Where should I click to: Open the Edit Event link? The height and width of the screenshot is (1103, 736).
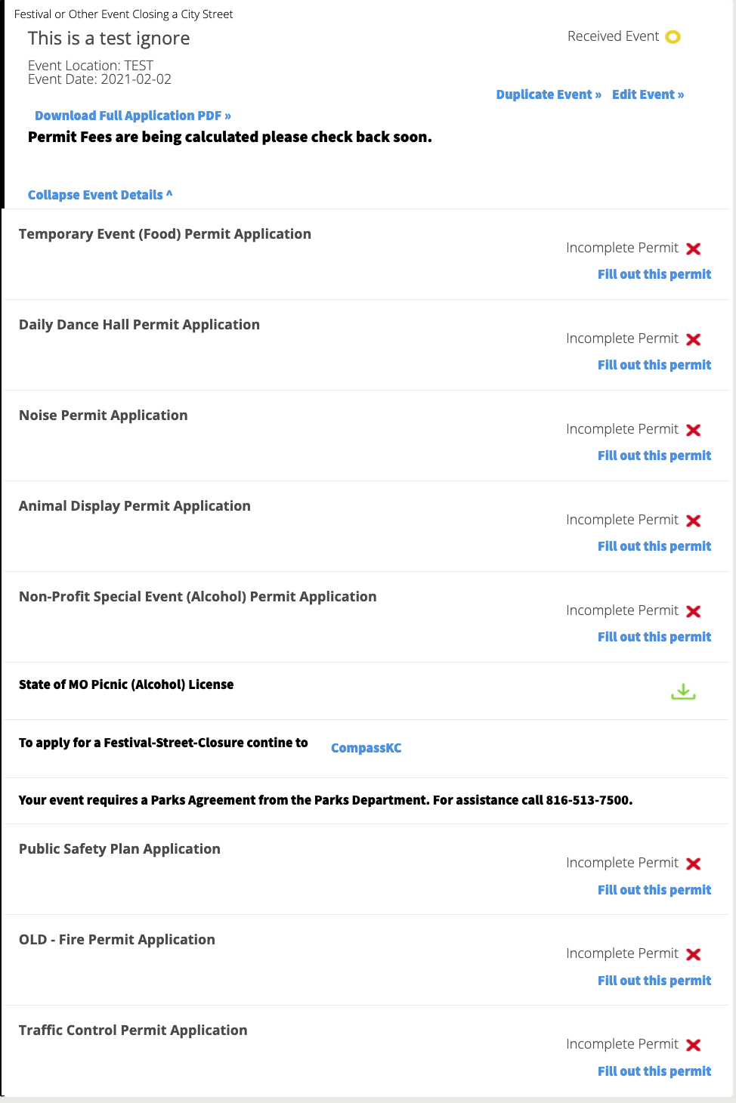point(648,94)
